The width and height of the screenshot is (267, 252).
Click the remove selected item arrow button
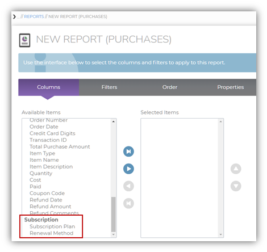tap(128, 186)
